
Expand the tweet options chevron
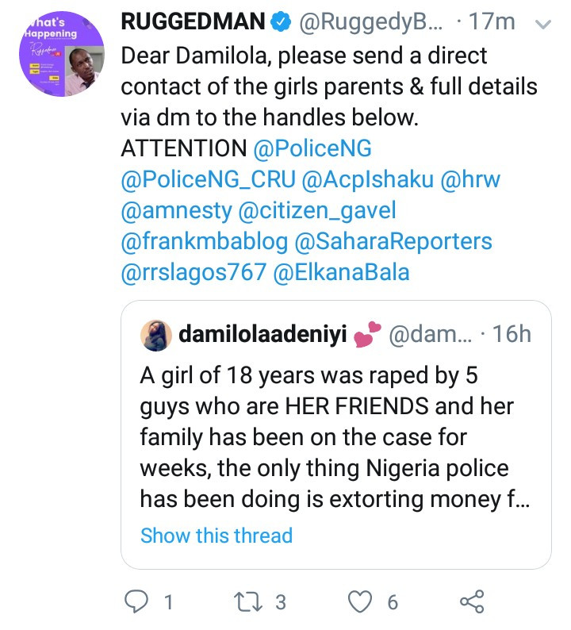pyautogui.click(x=544, y=25)
